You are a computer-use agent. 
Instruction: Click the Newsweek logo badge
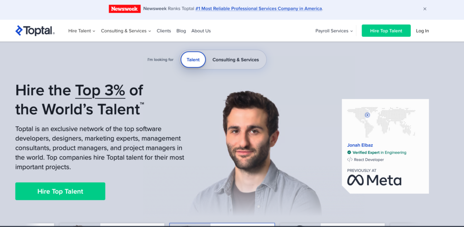125,9
